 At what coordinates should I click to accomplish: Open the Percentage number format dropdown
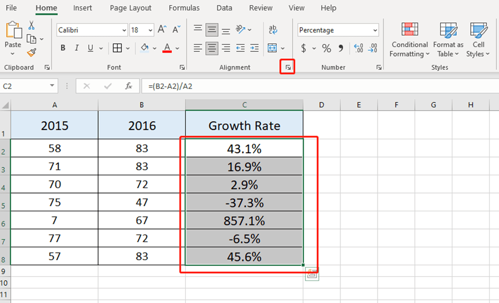(375, 30)
